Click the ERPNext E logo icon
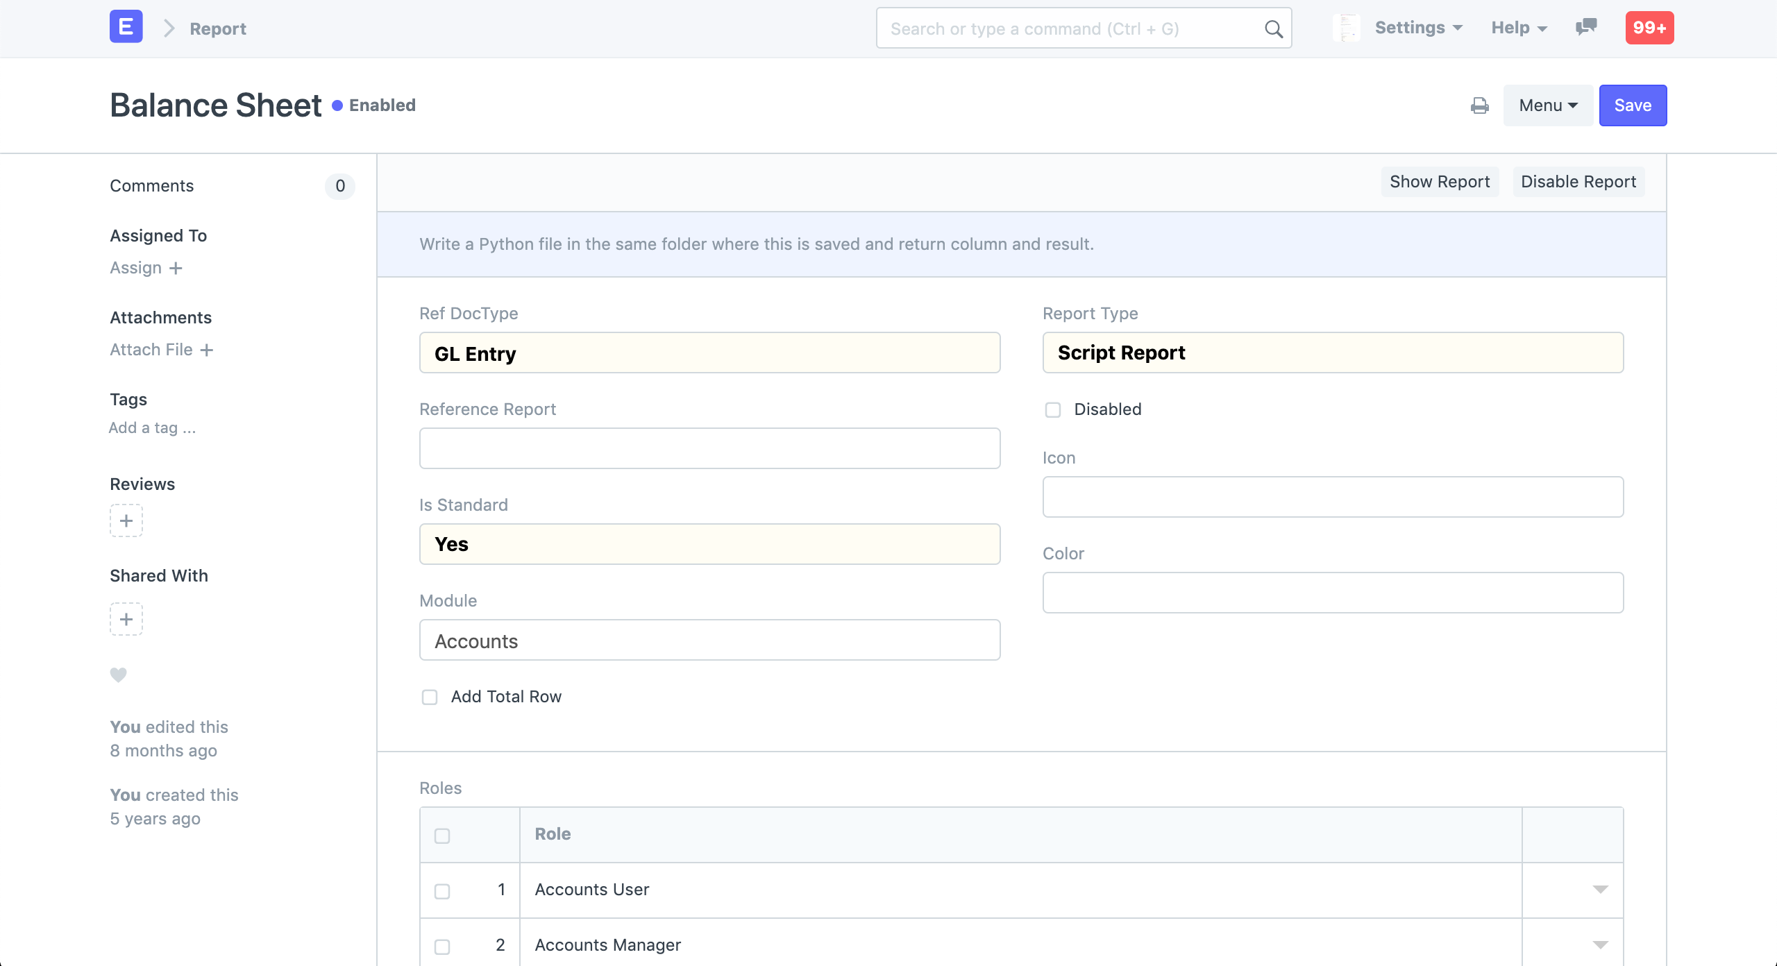 pyautogui.click(x=126, y=27)
